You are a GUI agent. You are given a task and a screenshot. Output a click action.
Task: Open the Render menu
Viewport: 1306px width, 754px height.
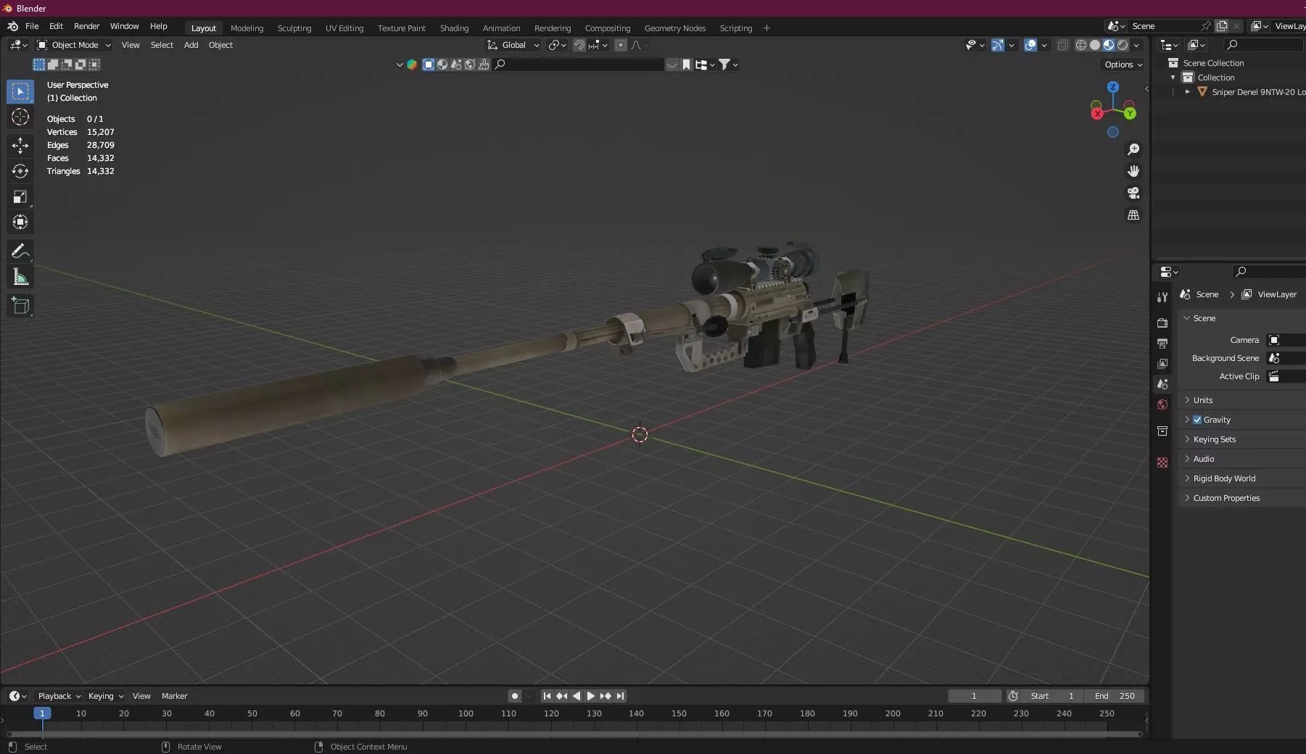tap(86, 26)
